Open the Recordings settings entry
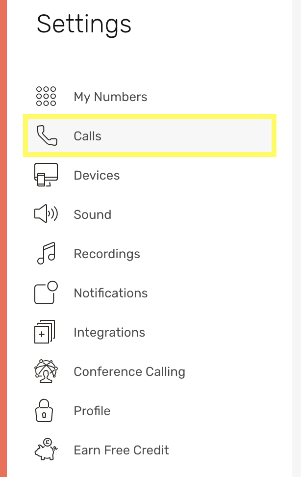 pyautogui.click(x=107, y=254)
